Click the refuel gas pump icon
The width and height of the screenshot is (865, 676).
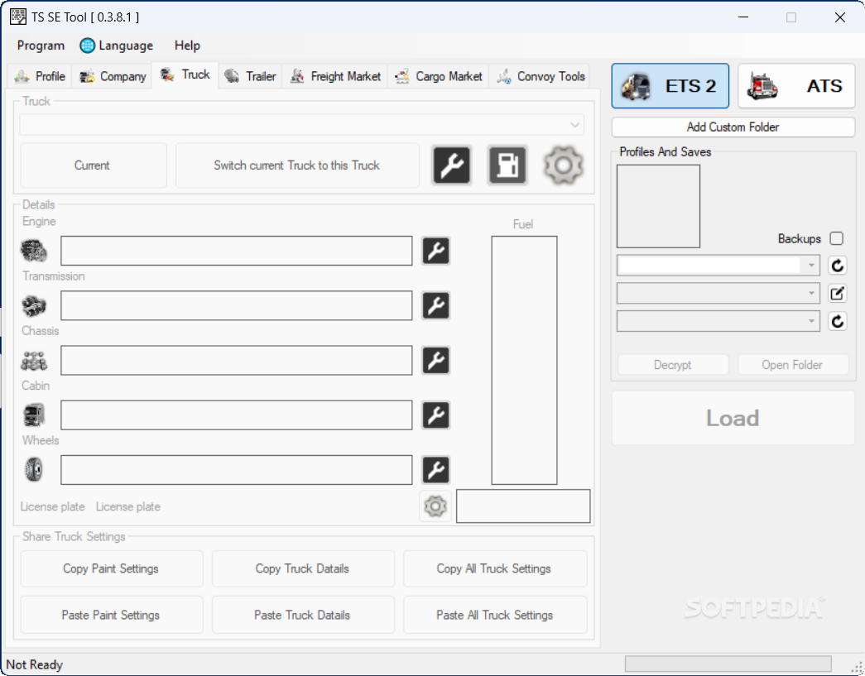507,165
